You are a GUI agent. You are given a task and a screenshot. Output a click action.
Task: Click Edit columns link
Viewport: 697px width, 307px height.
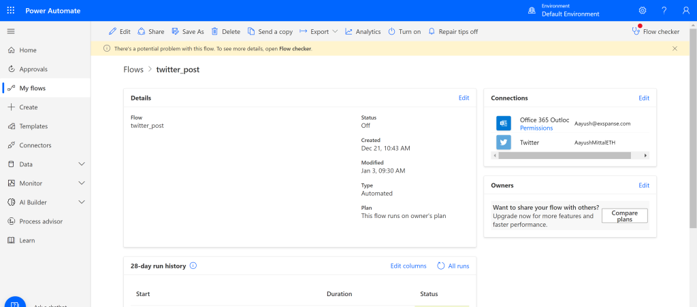coord(408,266)
